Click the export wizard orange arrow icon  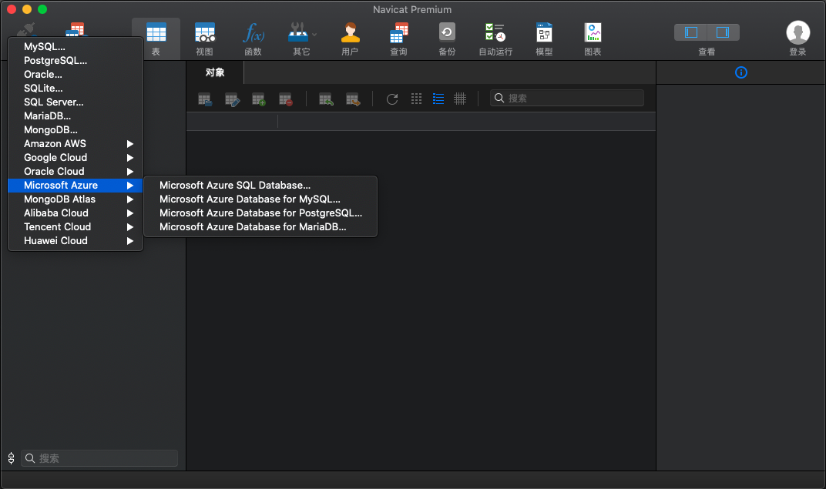pos(353,99)
